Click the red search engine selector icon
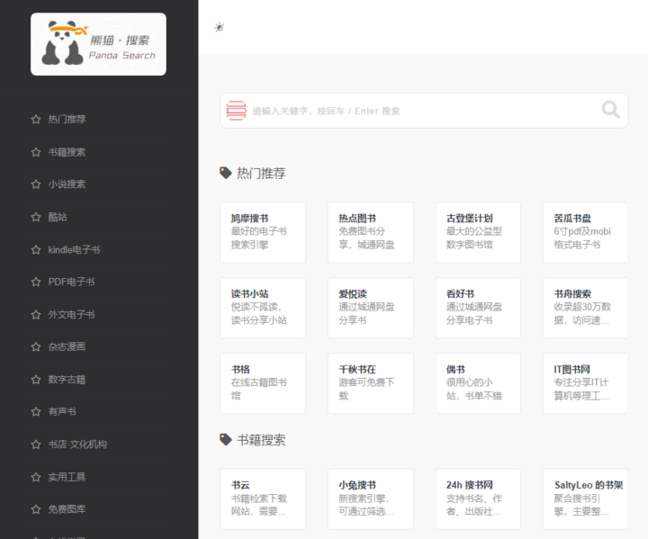The image size is (648, 539). pos(236,111)
